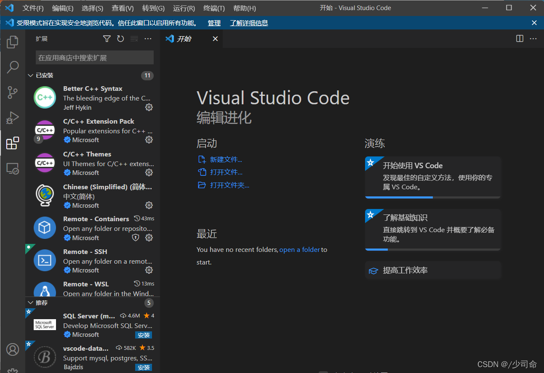Click the 打开文件... link
Viewport: 544px width, 373px height.
(226, 172)
